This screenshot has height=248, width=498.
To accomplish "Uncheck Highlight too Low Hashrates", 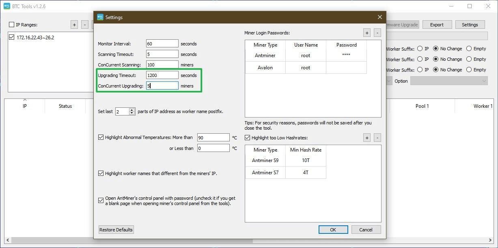I will (248, 138).
